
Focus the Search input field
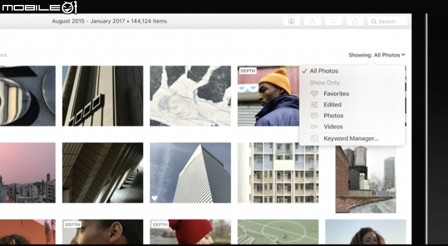388,21
